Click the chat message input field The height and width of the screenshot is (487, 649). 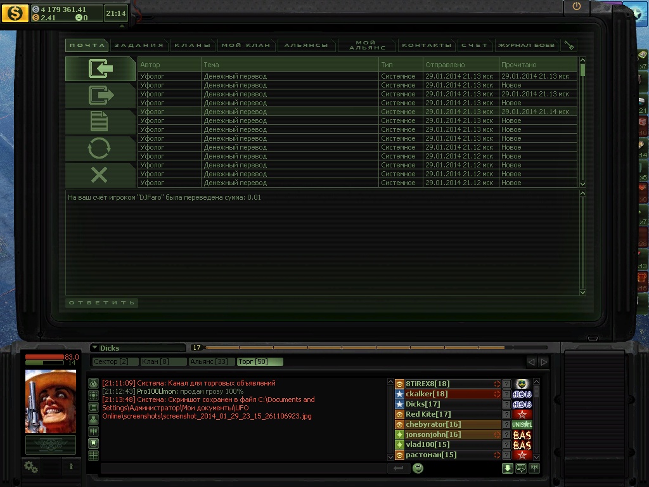[x=243, y=469]
